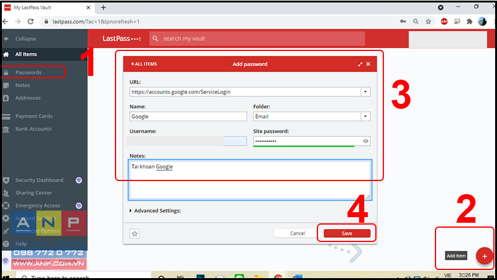
Task: Close the My LastPass Vault tab
Action: (88, 7)
